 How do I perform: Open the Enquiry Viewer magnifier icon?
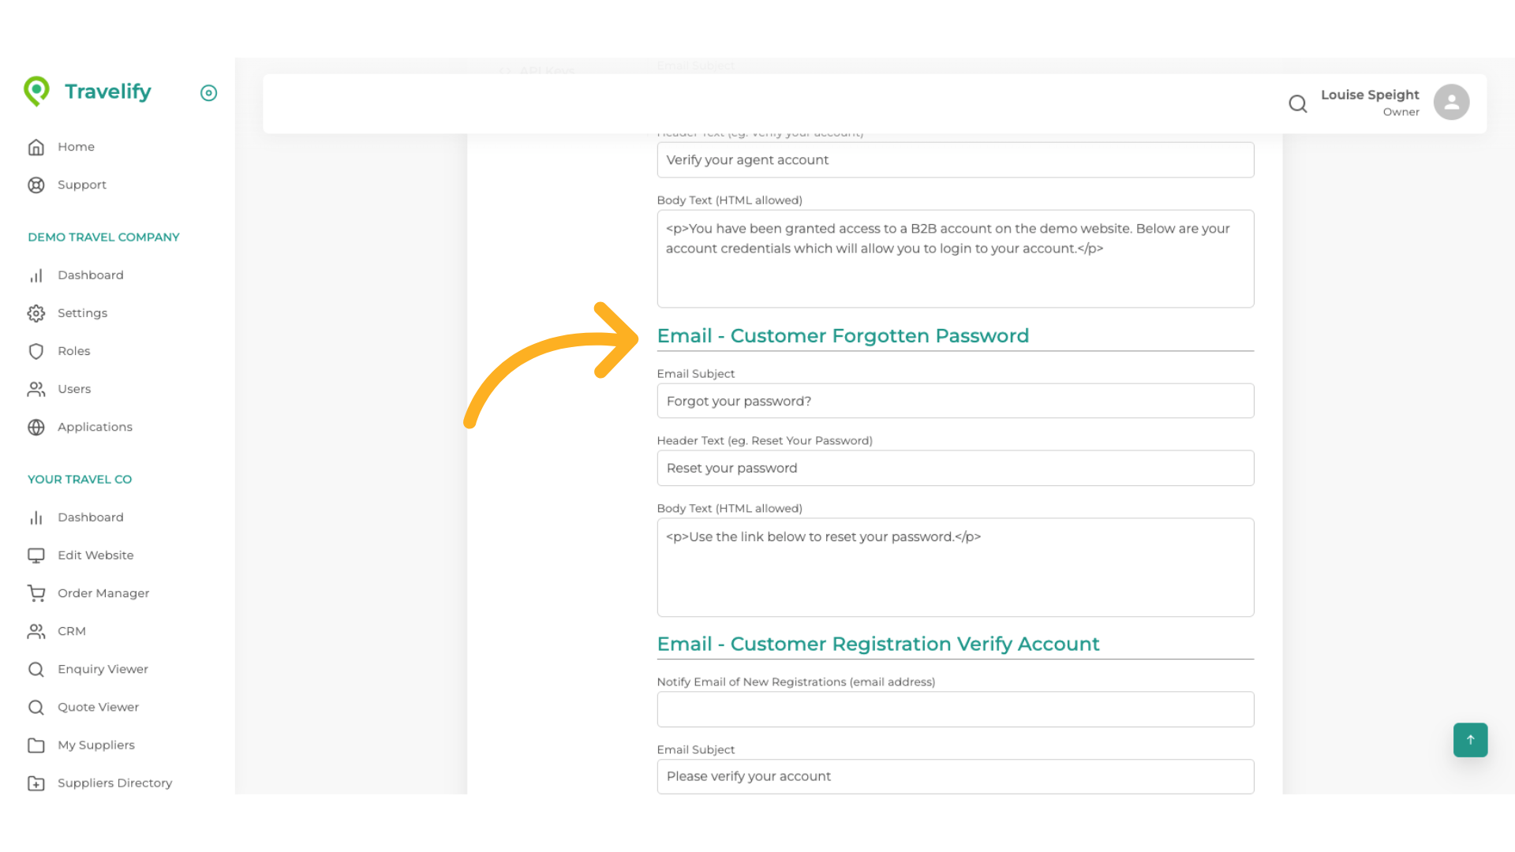click(x=36, y=669)
